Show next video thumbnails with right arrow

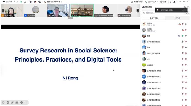138,10
